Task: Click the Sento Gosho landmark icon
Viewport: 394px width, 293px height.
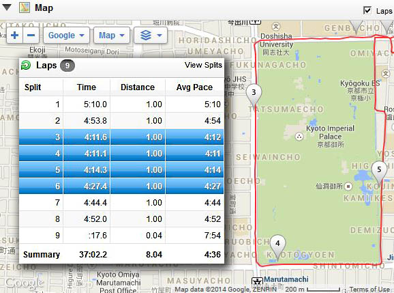Action: 348,186
